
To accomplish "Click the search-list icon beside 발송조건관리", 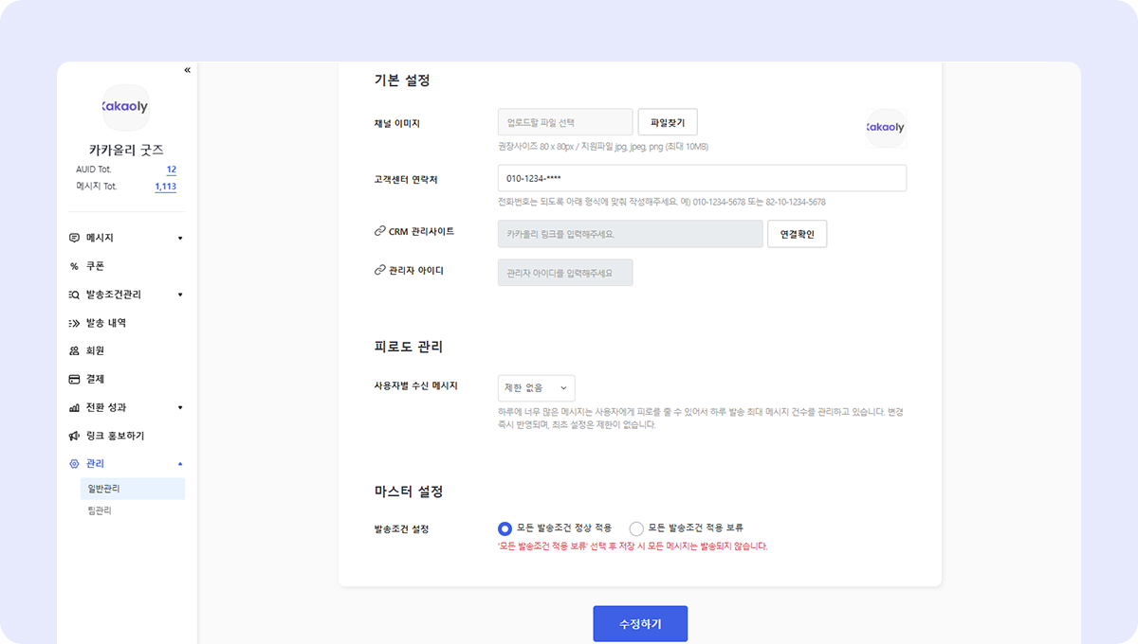I will tap(74, 295).
